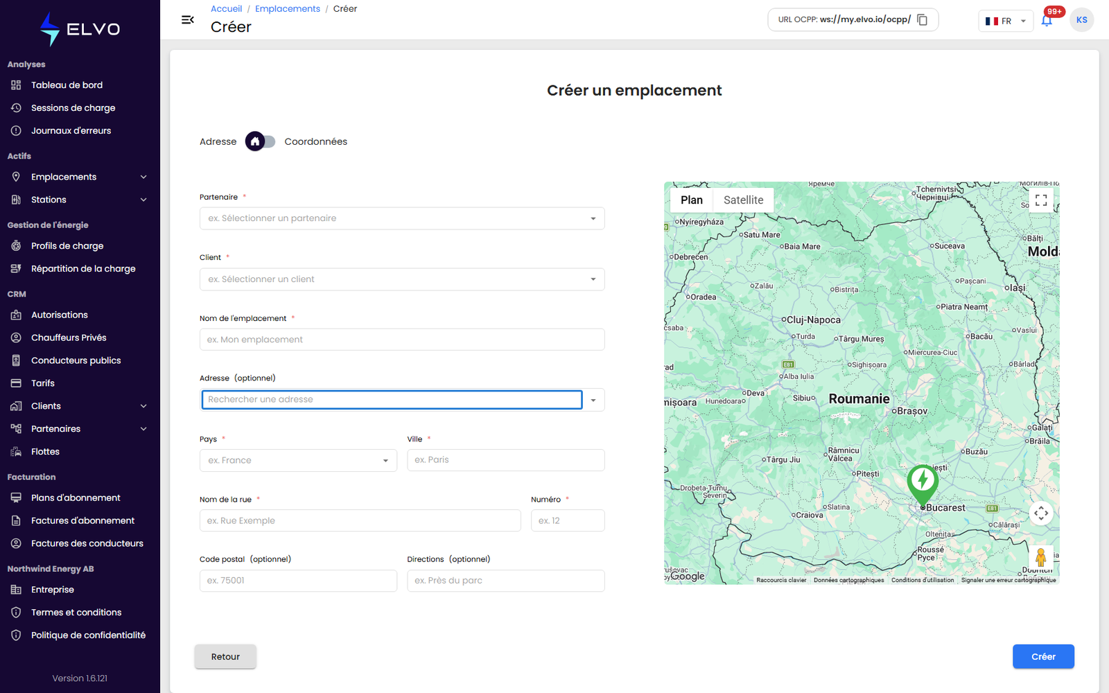Open the Partenaire dropdown

tap(402, 218)
